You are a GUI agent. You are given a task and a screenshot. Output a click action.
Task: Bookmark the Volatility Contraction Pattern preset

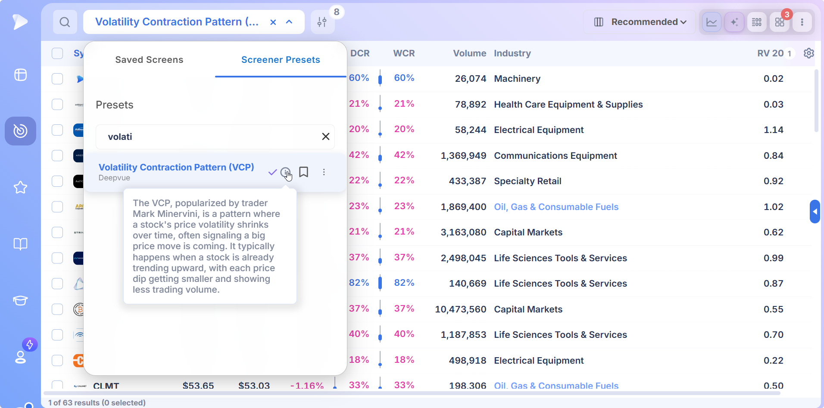click(x=303, y=172)
